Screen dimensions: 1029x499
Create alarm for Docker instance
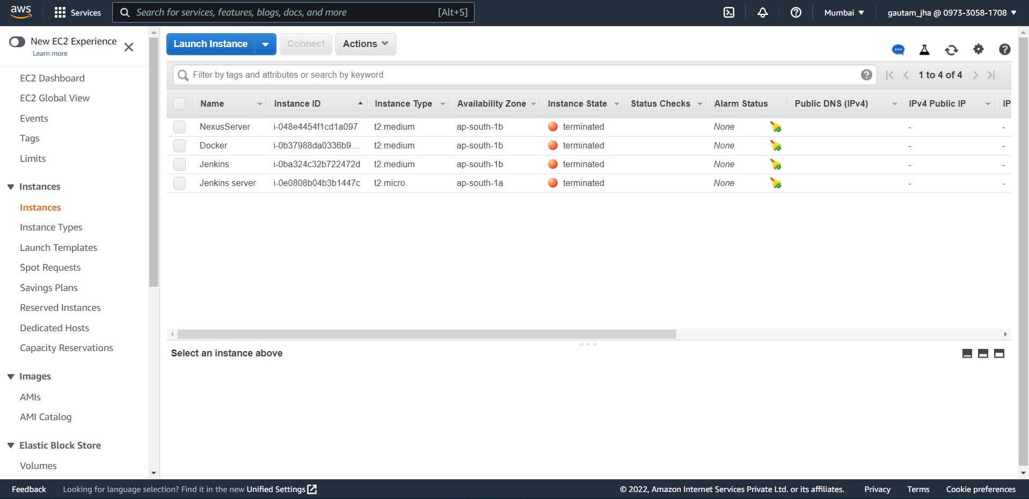coord(776,146)
